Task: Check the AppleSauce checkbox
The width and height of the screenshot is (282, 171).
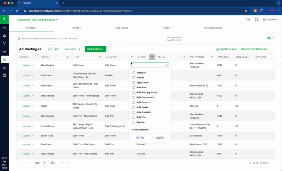Action: pos(134,83)
